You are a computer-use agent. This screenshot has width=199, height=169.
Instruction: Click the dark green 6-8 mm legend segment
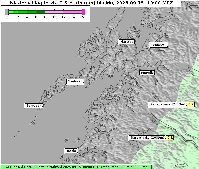point(41,12)
